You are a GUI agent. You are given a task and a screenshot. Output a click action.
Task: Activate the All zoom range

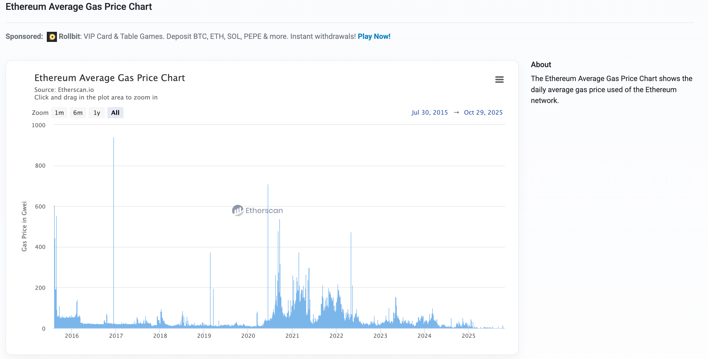115,112
